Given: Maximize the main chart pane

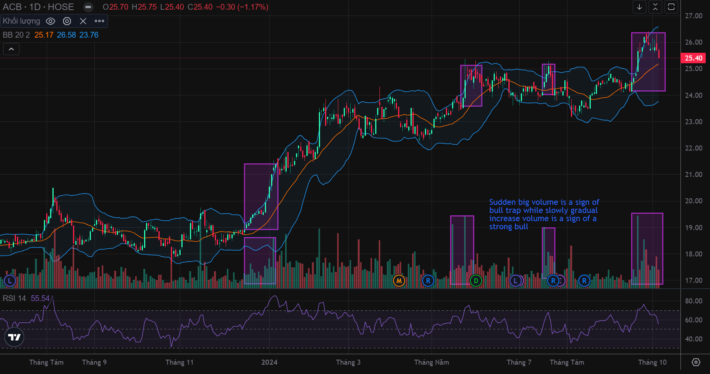Looking at the screenshot, I should point(671,7).
